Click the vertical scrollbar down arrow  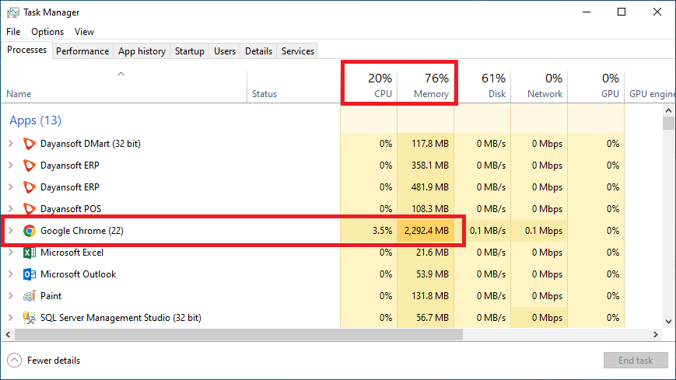coord(668,322)
